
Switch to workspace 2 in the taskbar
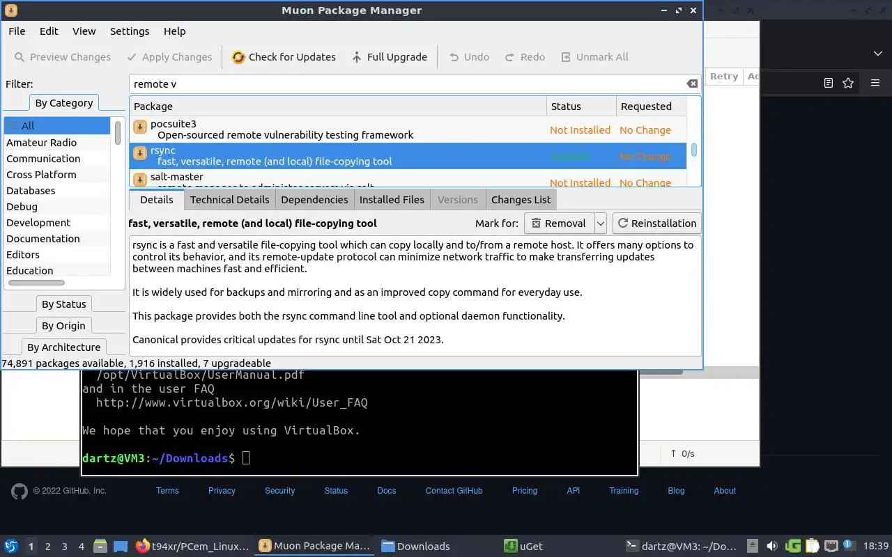point(48,547)
